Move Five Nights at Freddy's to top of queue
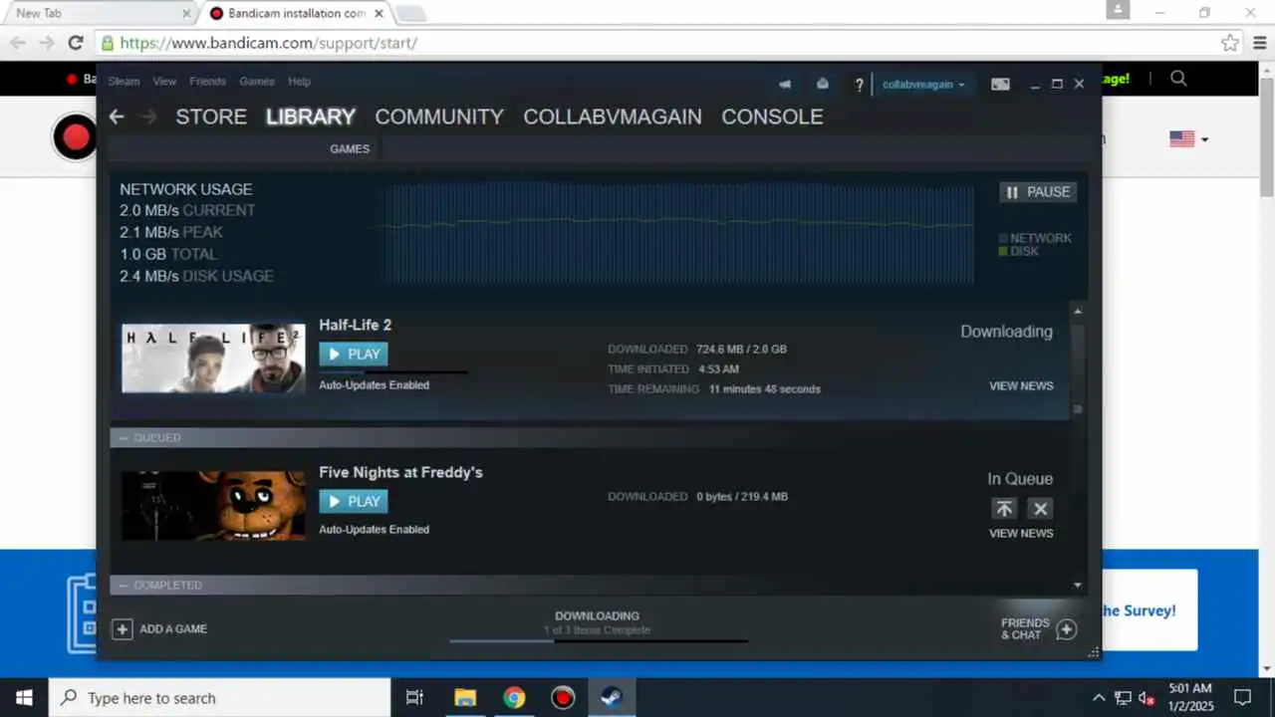Viewport: 1275px width, 717px height. 1004,509
